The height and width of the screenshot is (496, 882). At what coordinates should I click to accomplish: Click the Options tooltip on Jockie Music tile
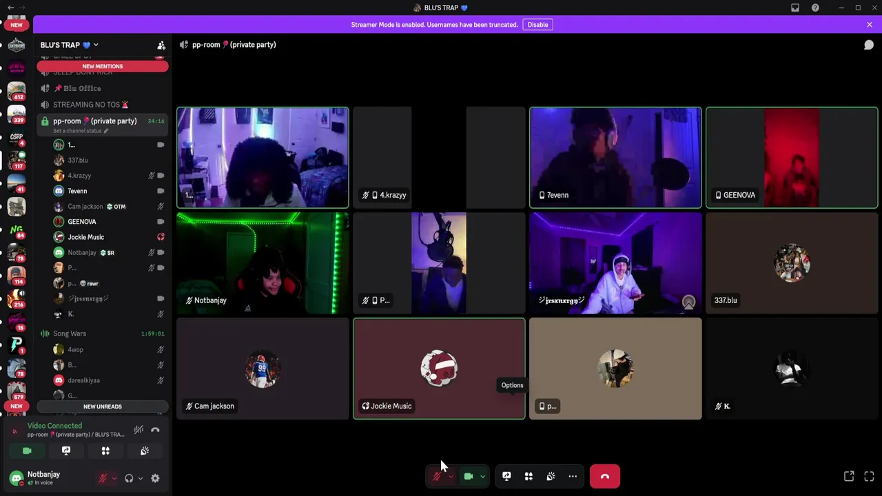512,385
